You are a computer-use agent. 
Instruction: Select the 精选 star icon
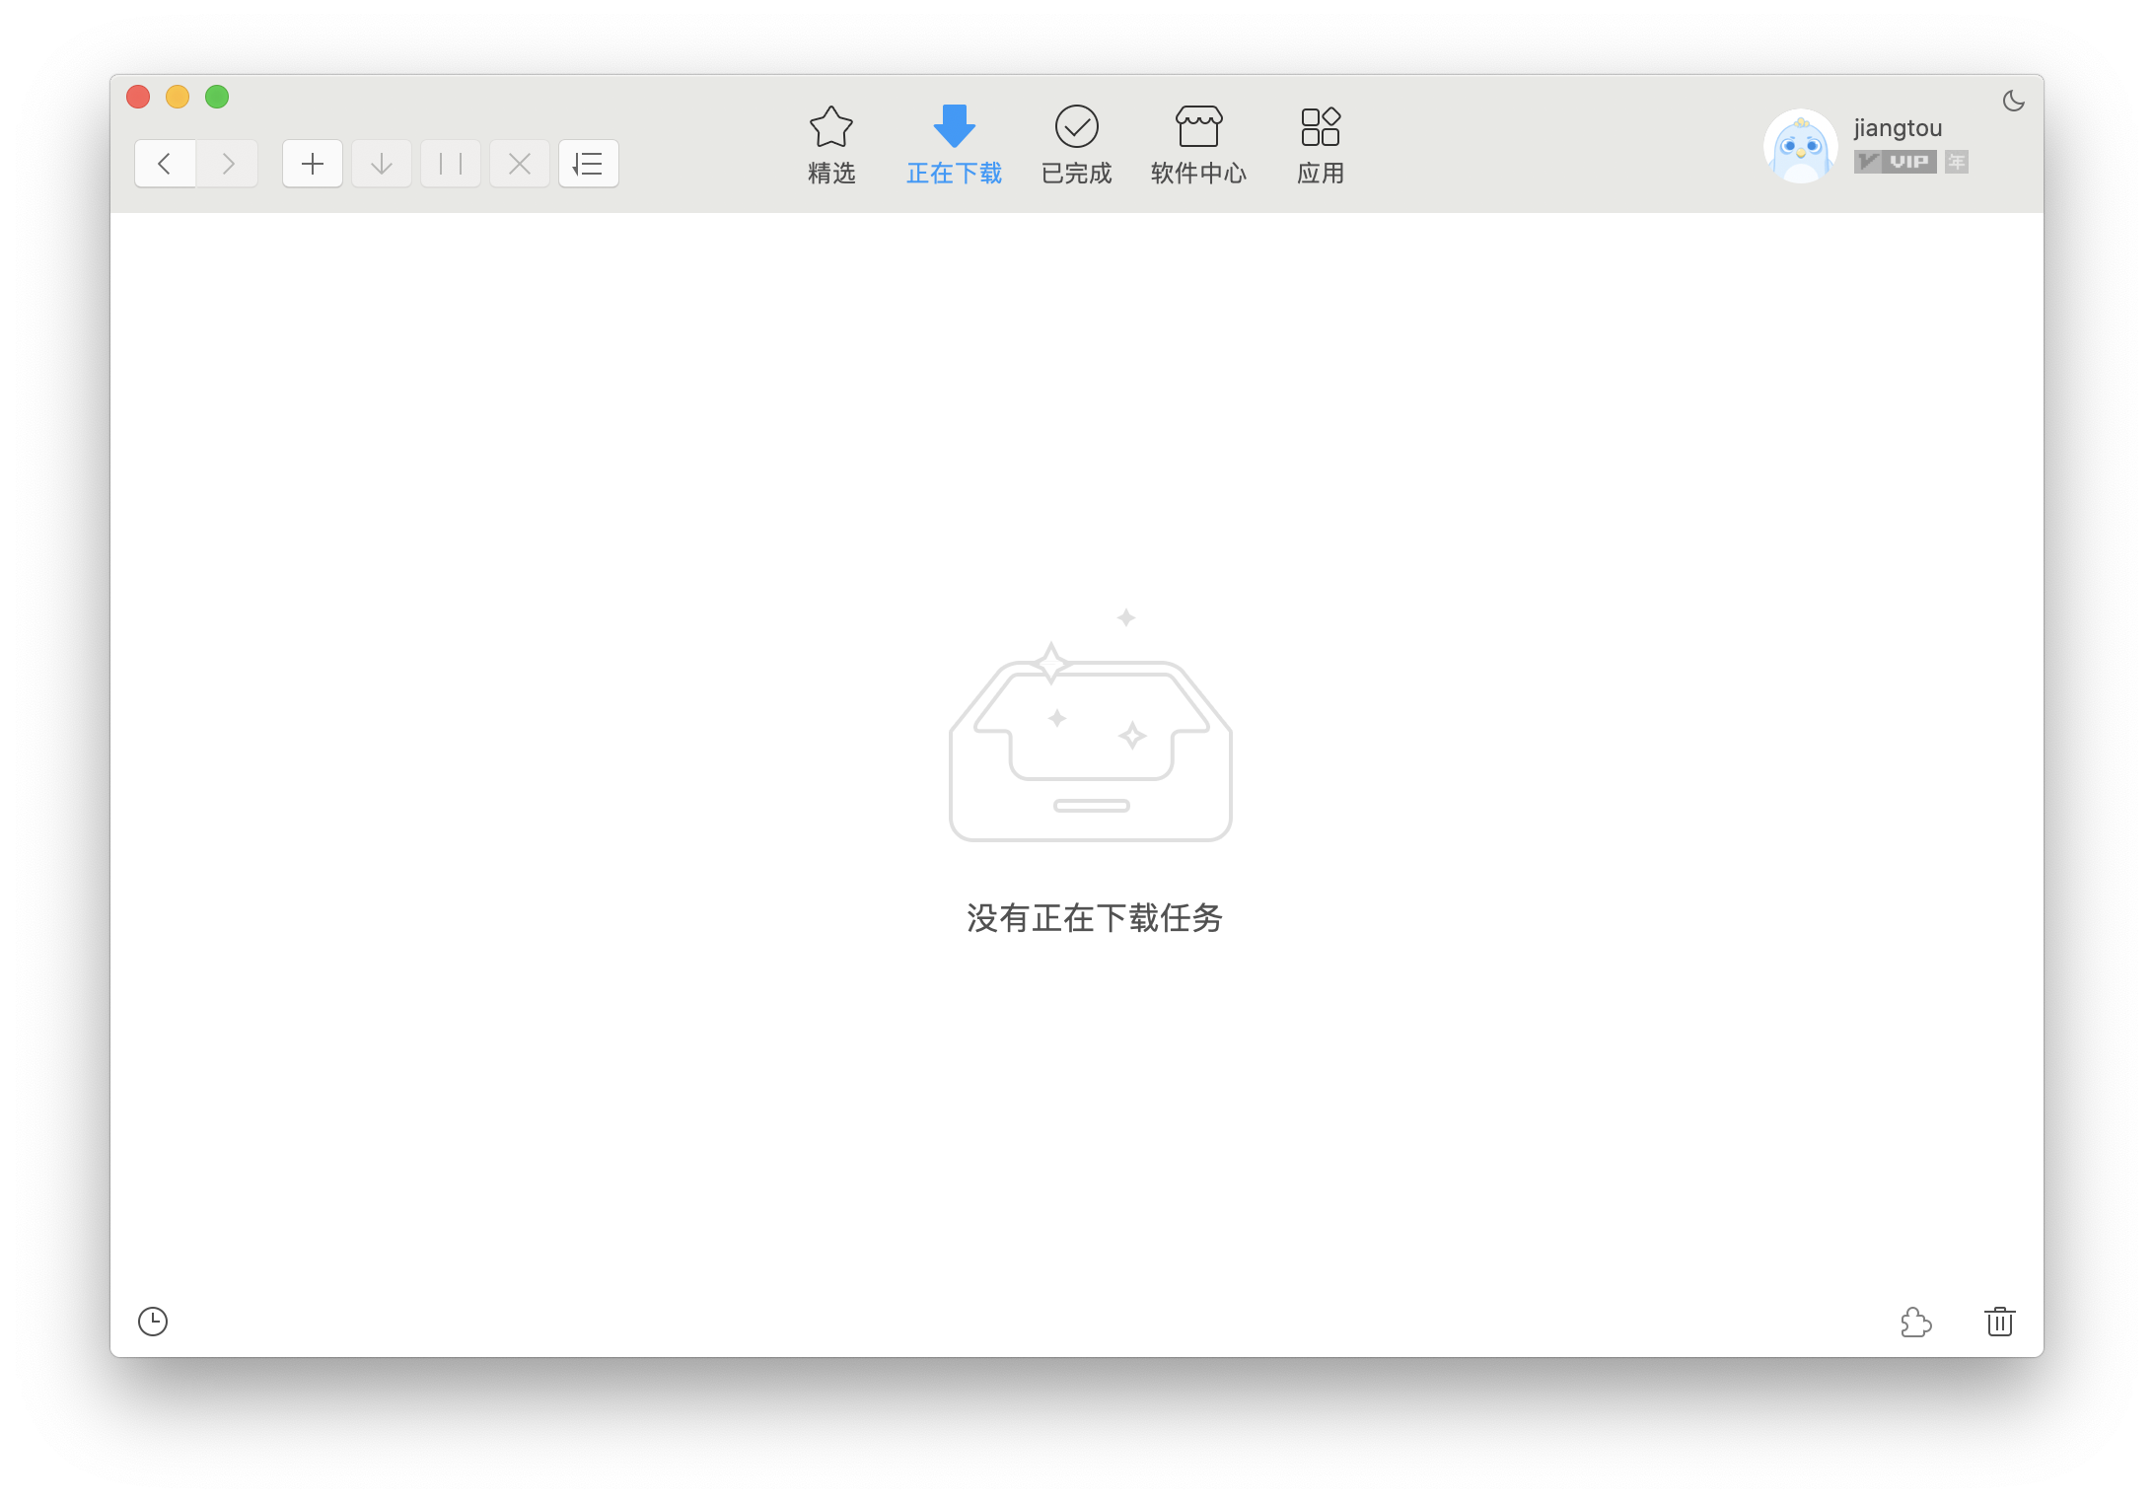pyautogui.click(x=830, y=126)
